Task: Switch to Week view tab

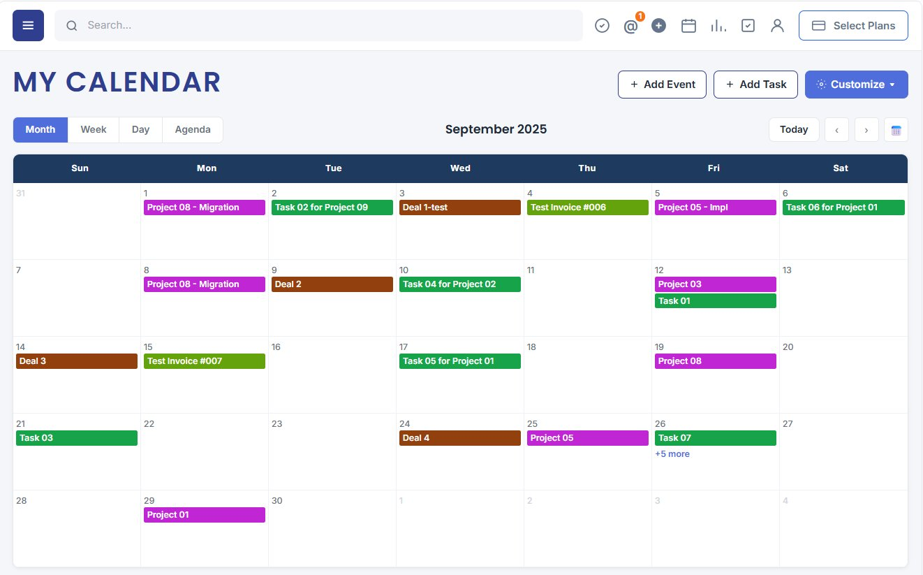Action: (94, 129)
